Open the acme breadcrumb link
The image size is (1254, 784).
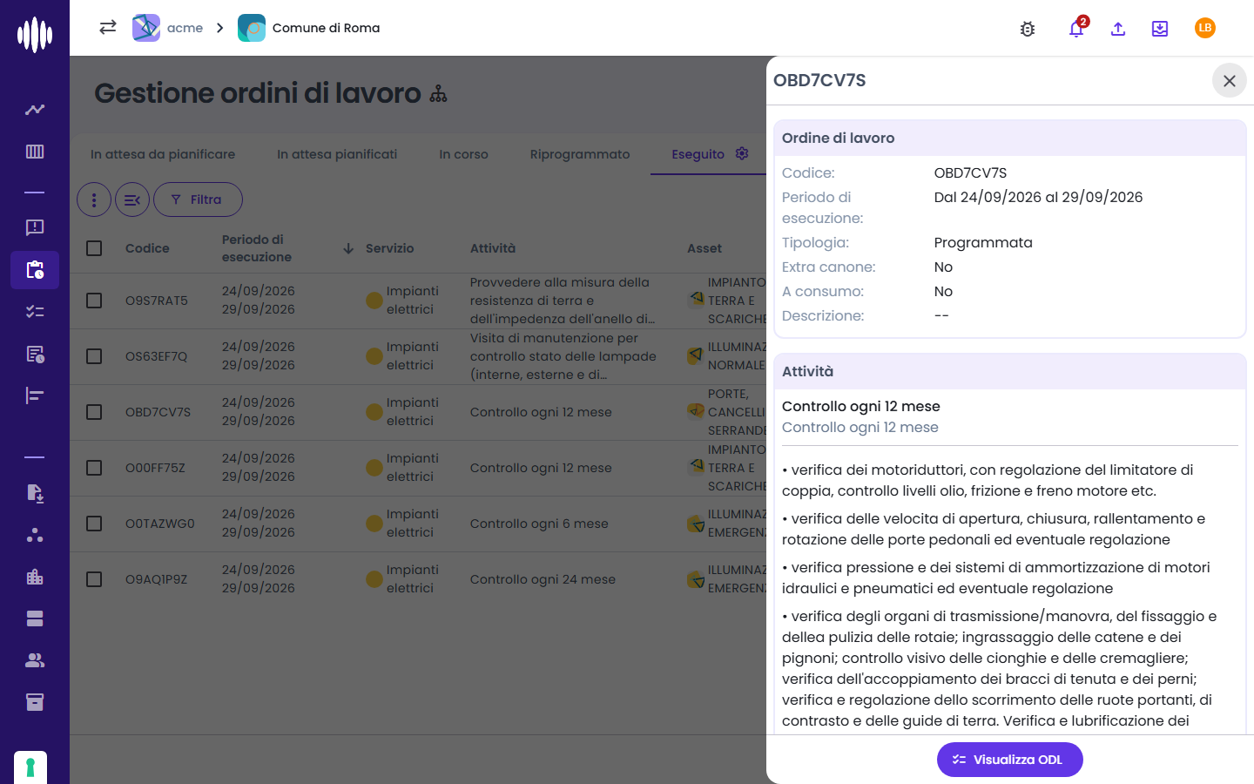coord(168,28)
